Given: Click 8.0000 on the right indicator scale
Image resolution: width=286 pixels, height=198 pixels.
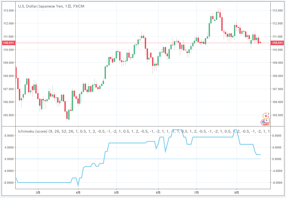Looking at the screenshot, I should tap(277, 136).
